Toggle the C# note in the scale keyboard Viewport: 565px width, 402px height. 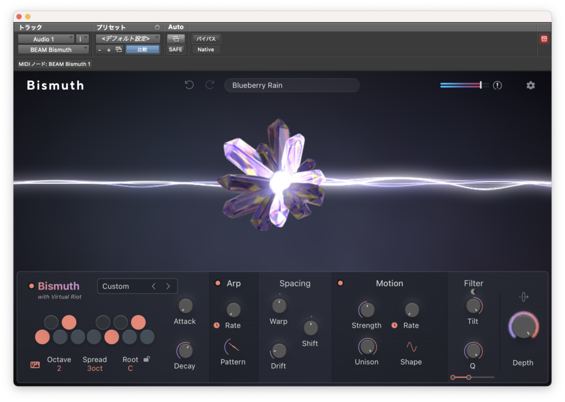pos(51,322)
